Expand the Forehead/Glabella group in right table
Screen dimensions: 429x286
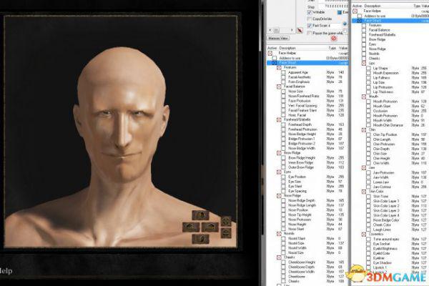tap(364, 35)
